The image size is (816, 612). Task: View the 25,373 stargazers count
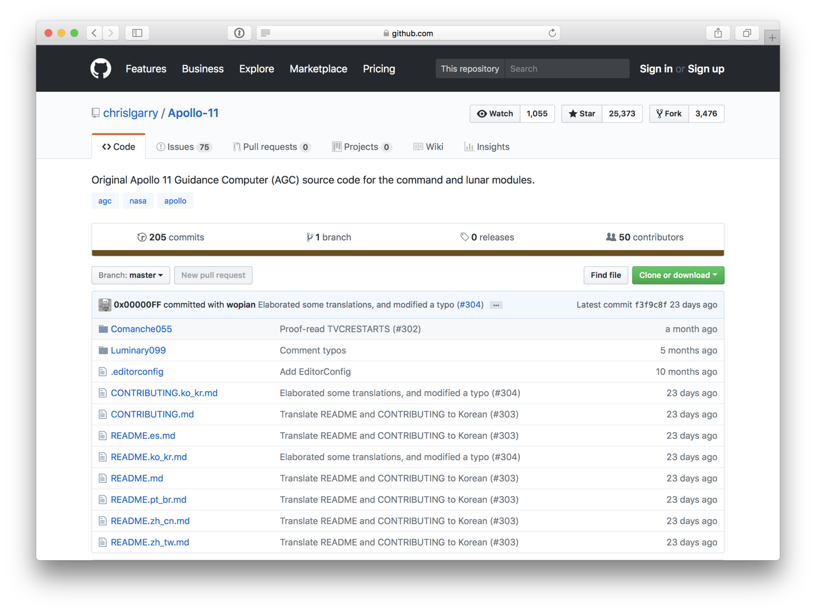pos(622,114)
